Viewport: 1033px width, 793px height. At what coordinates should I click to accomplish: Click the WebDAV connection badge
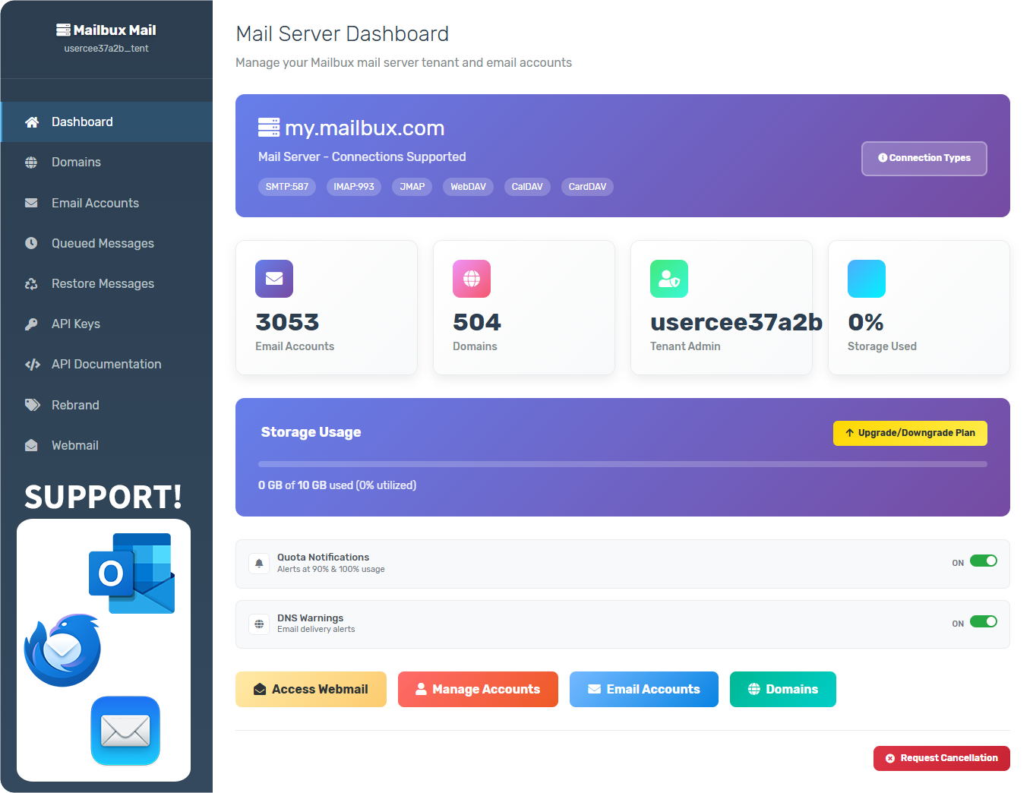pyautogui.click(x=468, y=187)
